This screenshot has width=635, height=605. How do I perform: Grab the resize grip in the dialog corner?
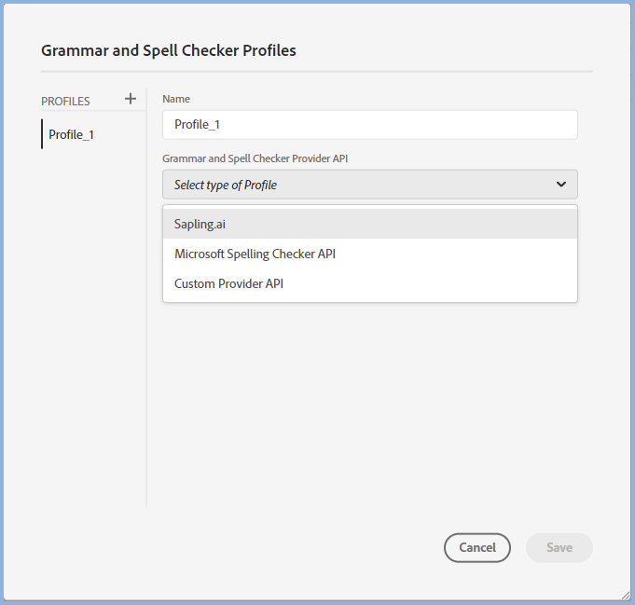coord(625,595)
